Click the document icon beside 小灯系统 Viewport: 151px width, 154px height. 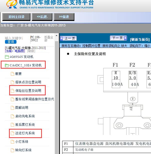pos(12,142)
